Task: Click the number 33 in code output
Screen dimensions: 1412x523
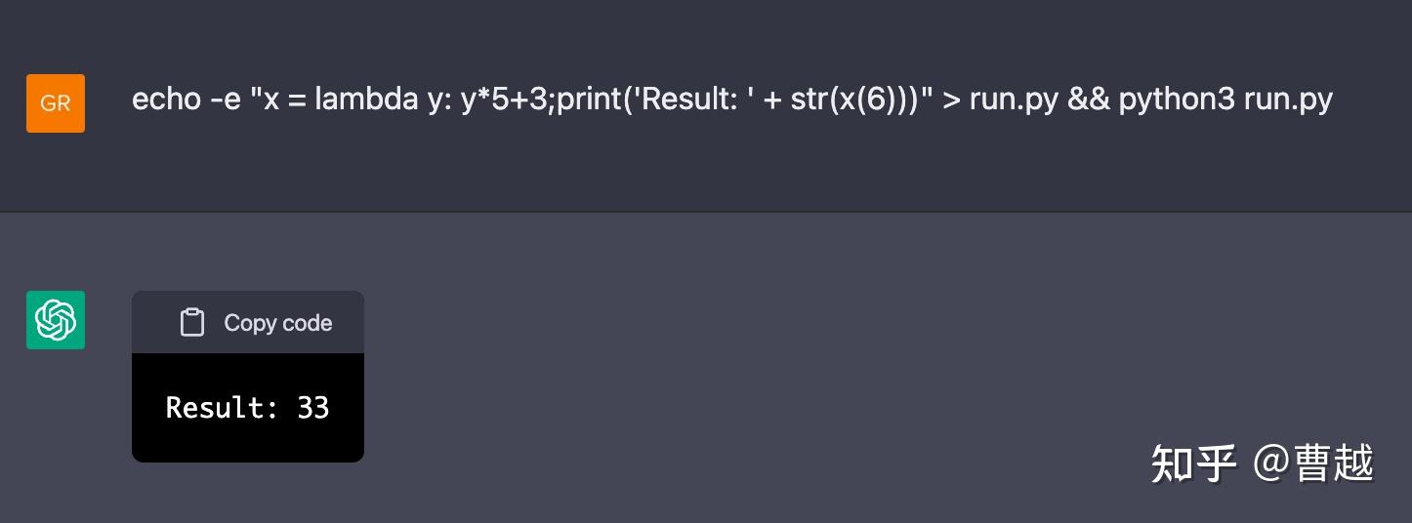Action: pos(313,407)
